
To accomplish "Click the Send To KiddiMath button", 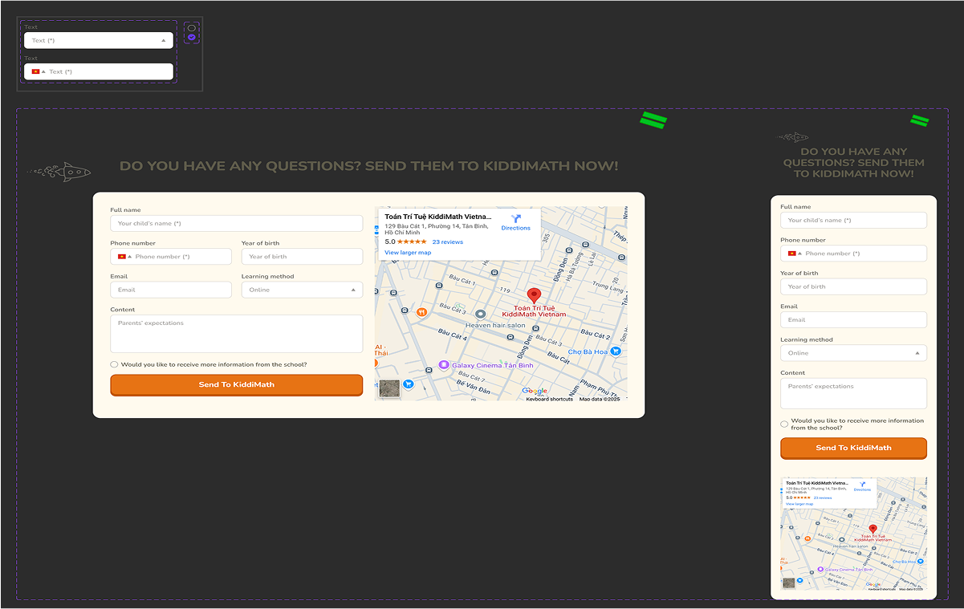I will [236, 385].
